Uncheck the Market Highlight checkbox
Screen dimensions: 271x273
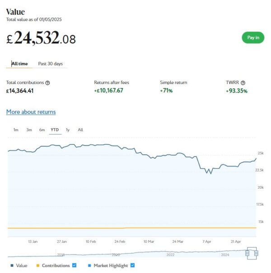click(x=132, y=265)
